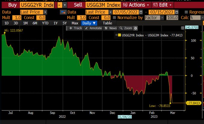The height and width of the screenshot is (124, 204).
Task: Click the legend text USGG2YR Index - USGG3M Index
Action: pos(145,35)
